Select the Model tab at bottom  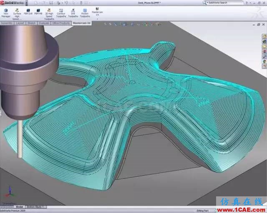(19, 207)
